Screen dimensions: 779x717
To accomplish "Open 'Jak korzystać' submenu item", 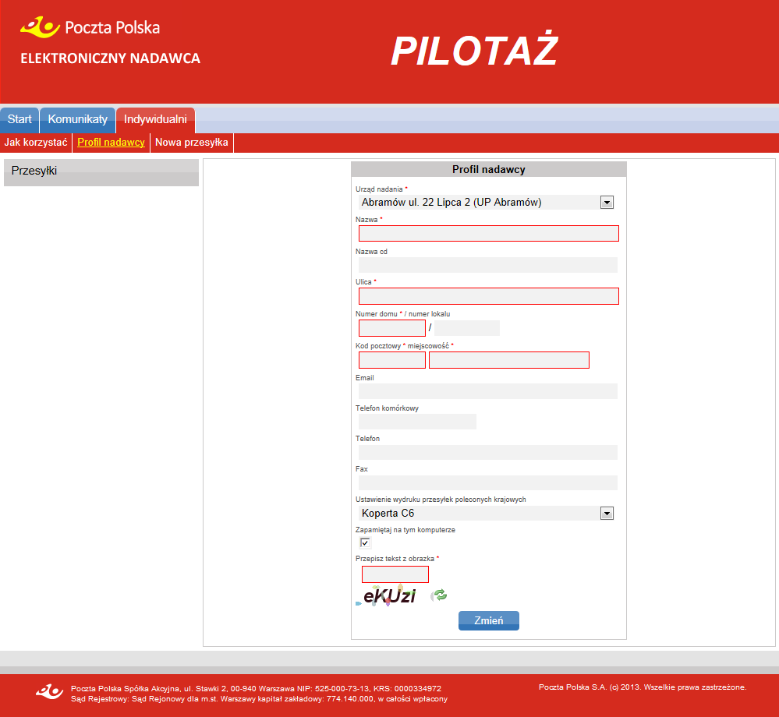I will click(x=36, y=143).
